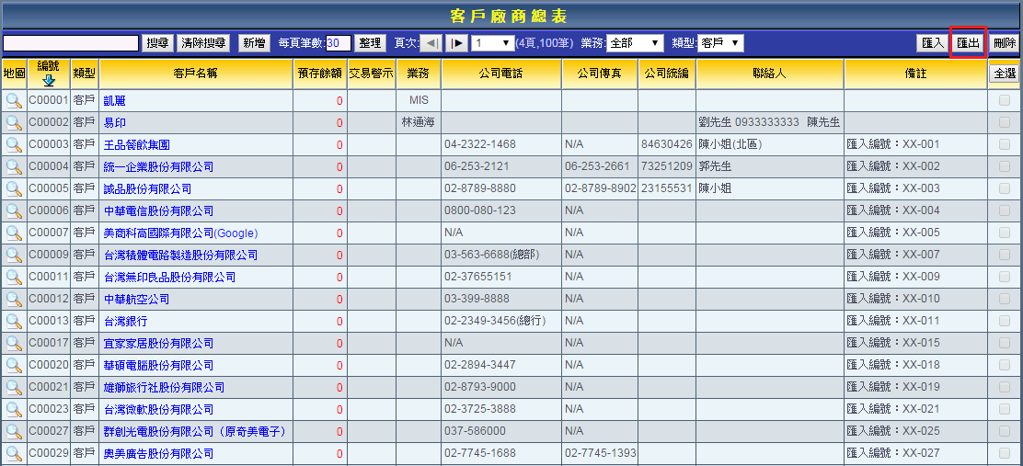Open map for 凱麗 customer row

tap(14, 100)
